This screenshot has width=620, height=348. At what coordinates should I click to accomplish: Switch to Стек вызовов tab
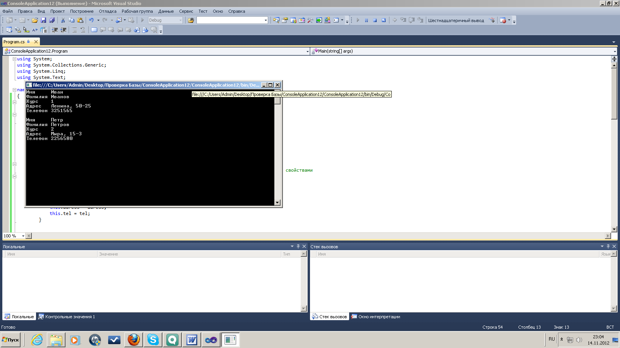329,317
